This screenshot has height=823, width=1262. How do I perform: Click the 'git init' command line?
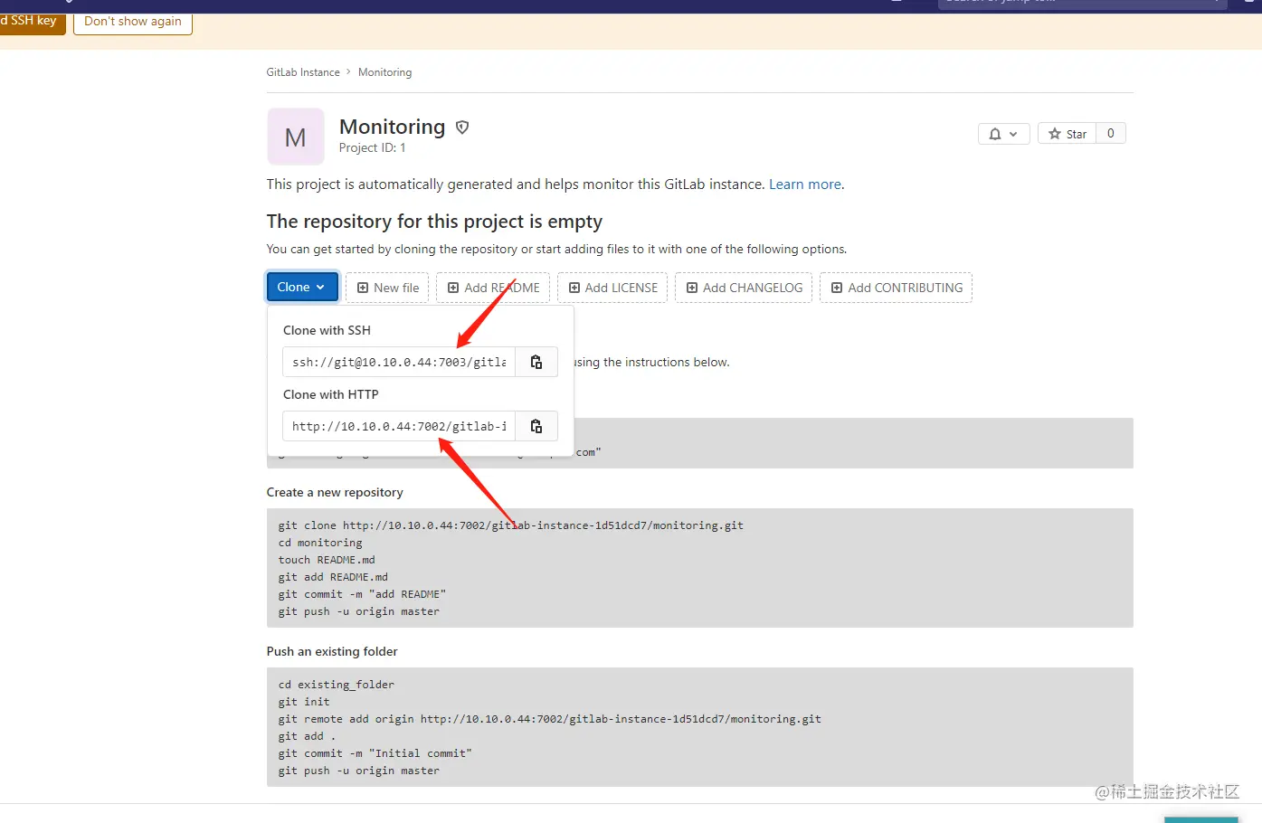[304, 702]
